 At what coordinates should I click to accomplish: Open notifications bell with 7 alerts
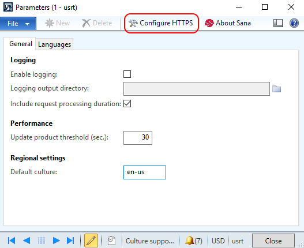click(x=193, y=241)
